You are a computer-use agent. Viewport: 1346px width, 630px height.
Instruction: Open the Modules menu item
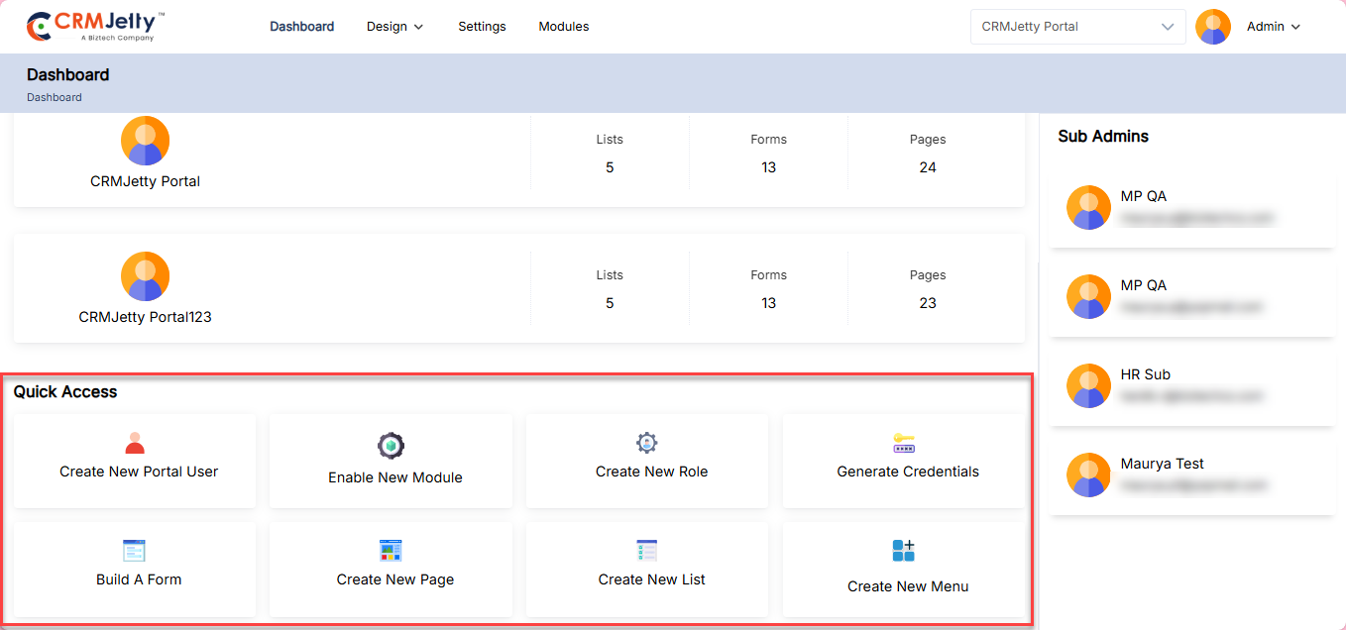[564, 27]
